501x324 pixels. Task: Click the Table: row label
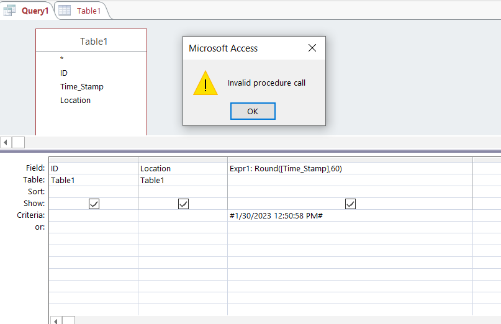34,180
